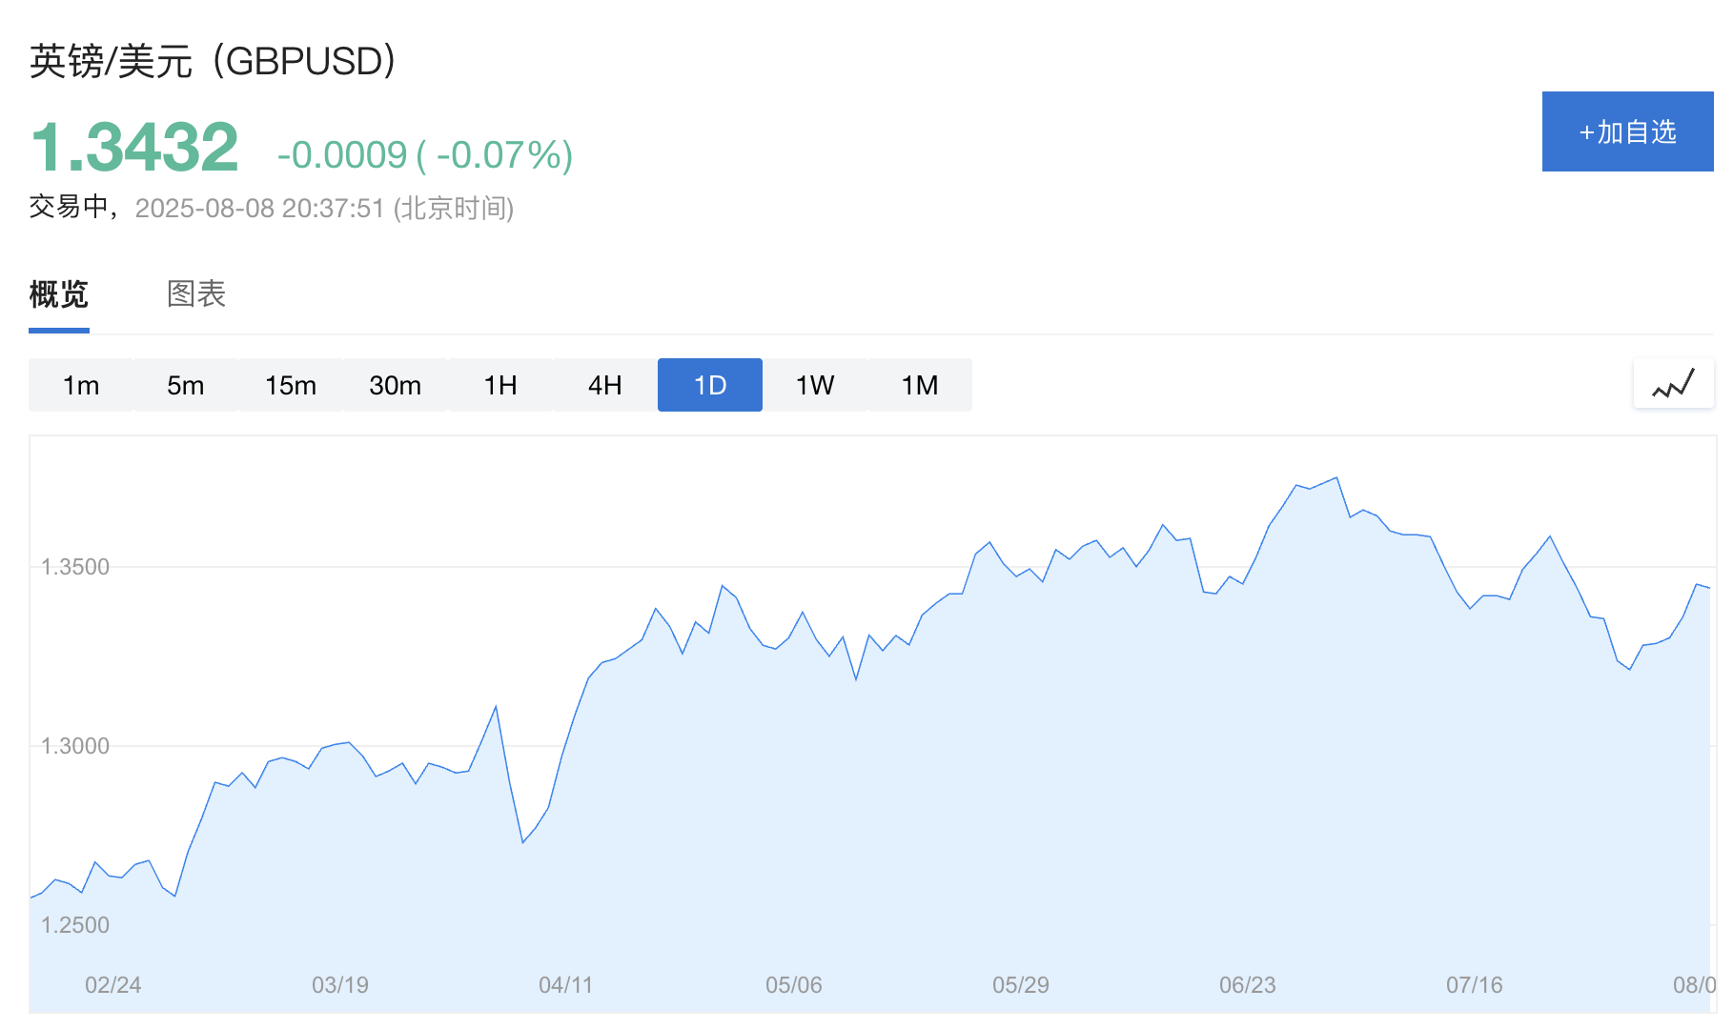Switch to the 概览 tab

59,294
